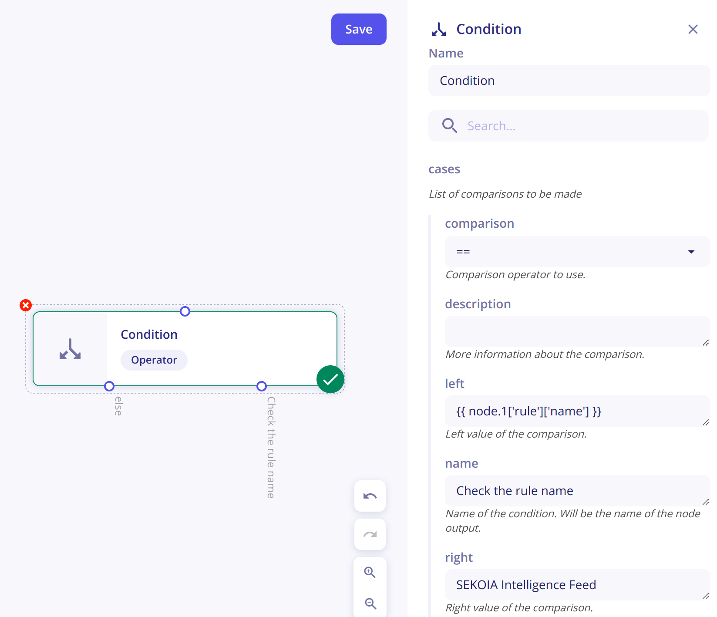Click the redo arrow icon
Viewport: 717px width, 617px height.
click(x=370, y=534)
